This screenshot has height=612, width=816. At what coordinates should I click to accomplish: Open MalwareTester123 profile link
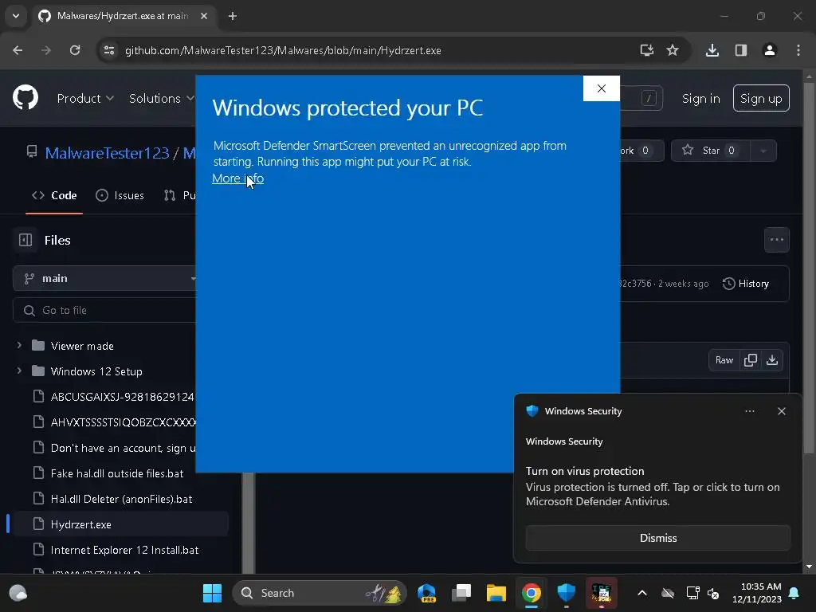coord(107,153)
